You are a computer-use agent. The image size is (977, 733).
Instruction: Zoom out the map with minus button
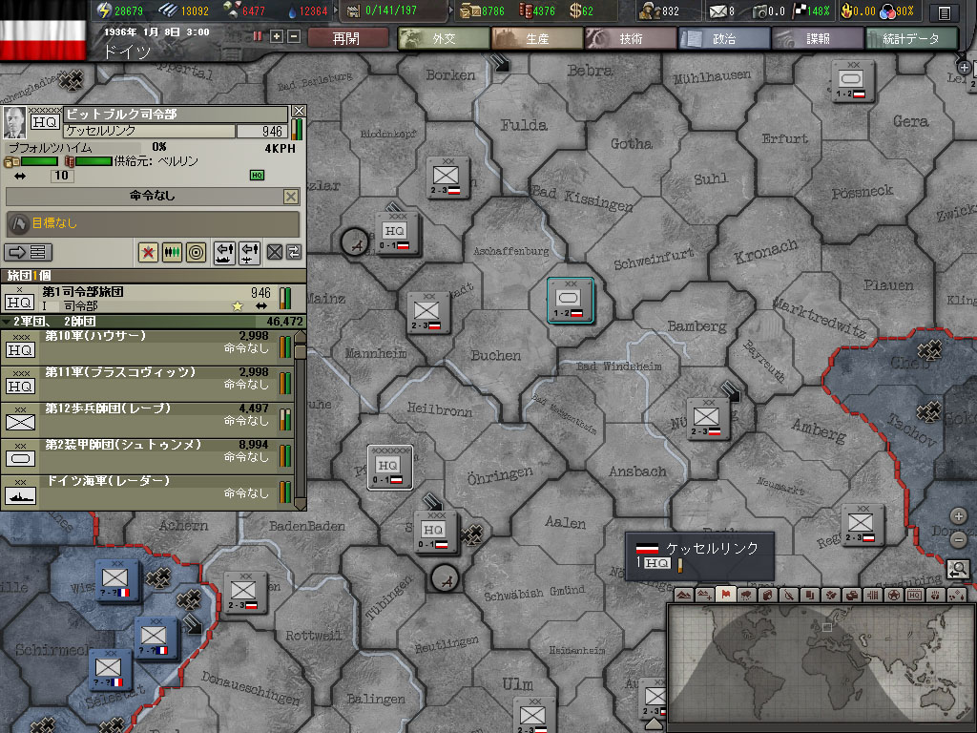(x=958, y=539)
